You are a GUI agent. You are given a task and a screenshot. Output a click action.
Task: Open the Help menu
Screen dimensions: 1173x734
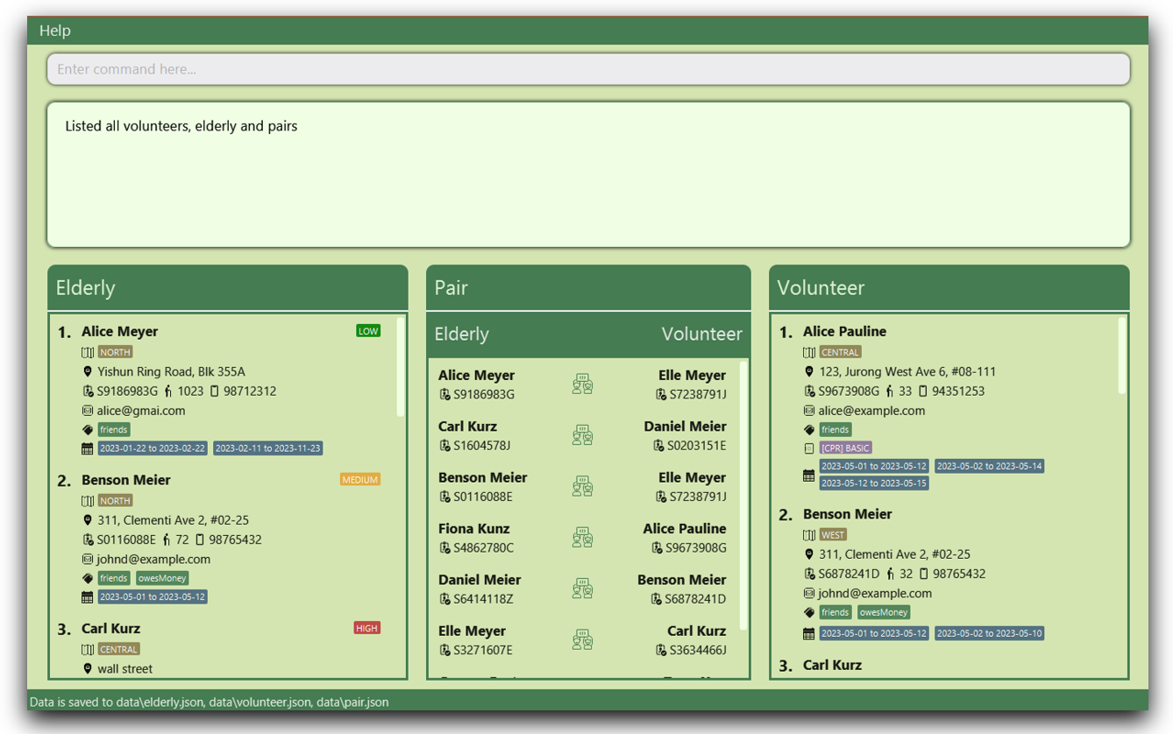tap(54, 31)
